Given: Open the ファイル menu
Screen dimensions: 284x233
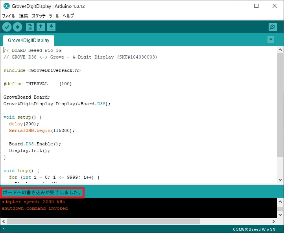Looking at the screenshot, I should (8, 16).
